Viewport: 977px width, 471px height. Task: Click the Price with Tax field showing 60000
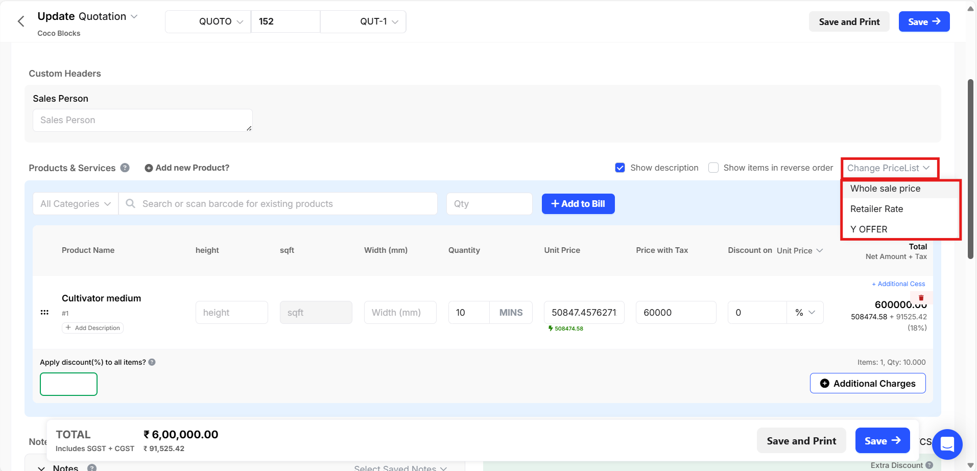pos(676,312)
